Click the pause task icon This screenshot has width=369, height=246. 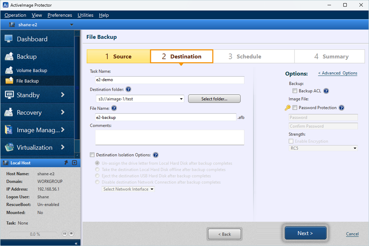[64, 234]
